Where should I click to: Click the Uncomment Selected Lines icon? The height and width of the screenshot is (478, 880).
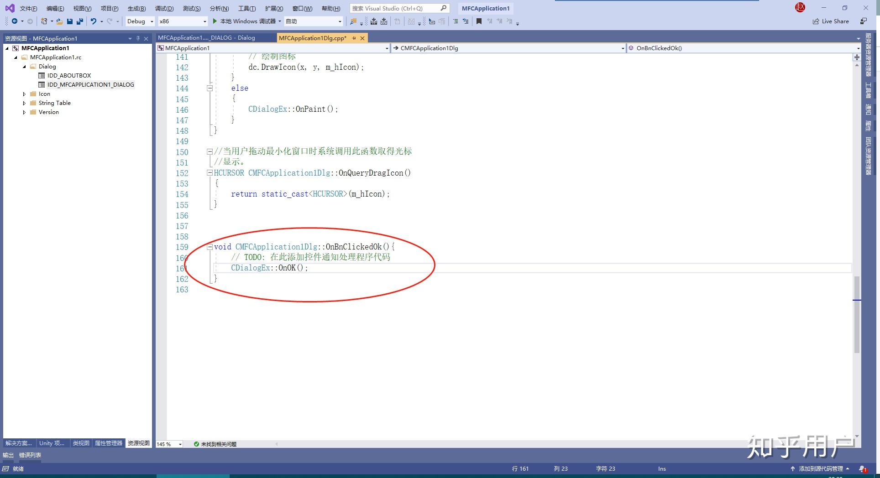[466, 21]
